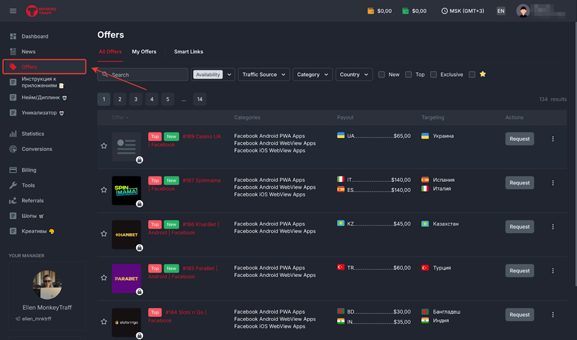Open more actions for #186 KhanBet

552,227
